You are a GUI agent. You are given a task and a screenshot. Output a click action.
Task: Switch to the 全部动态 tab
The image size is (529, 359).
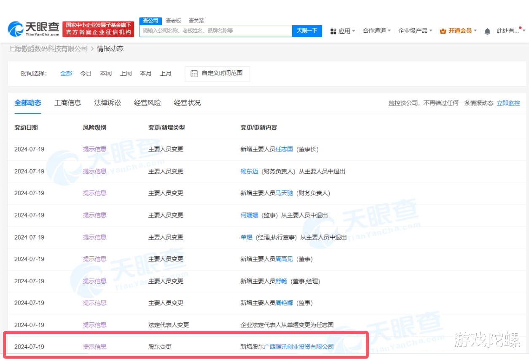(28, 103)
